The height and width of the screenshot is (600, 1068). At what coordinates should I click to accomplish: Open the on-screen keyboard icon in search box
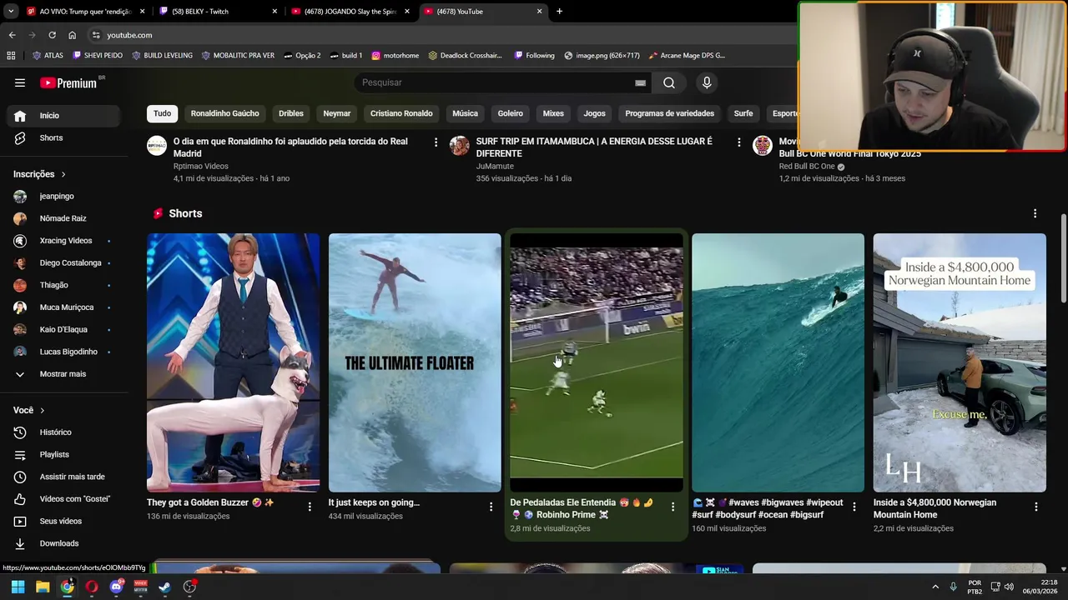point(640,82)
